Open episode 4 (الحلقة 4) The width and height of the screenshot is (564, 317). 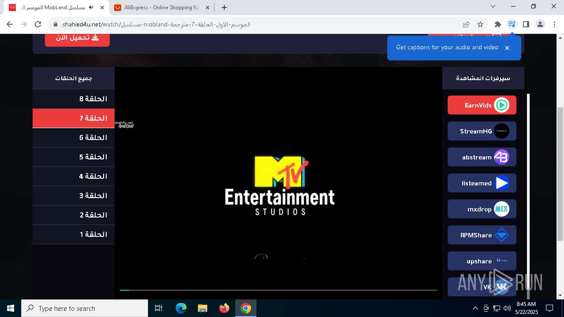pos(74,176)
